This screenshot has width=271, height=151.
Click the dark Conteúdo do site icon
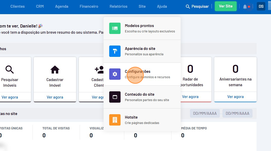coord(115,97)
